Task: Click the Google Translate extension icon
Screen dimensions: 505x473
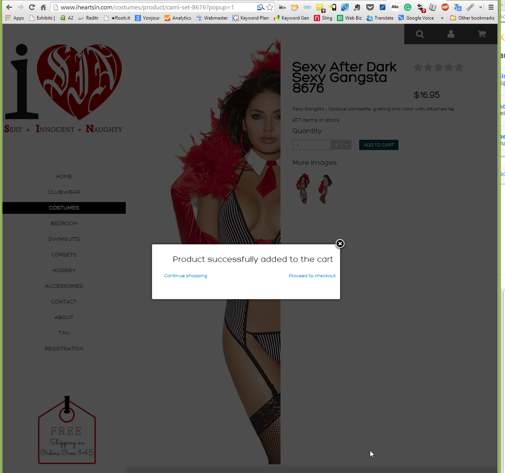Action: click(458, 7)
